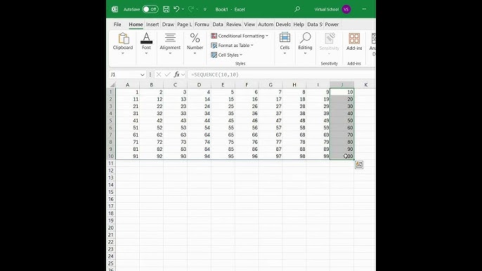482x271 pixels.
Task: Switch to the Insert tab
Action: [x=152, y=25]
